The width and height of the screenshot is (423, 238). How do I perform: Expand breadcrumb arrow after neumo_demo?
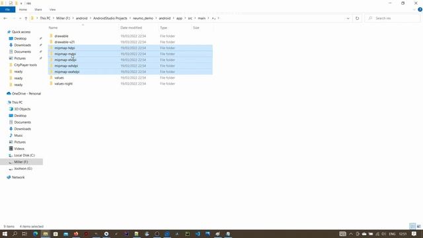(x=156, y=19)
